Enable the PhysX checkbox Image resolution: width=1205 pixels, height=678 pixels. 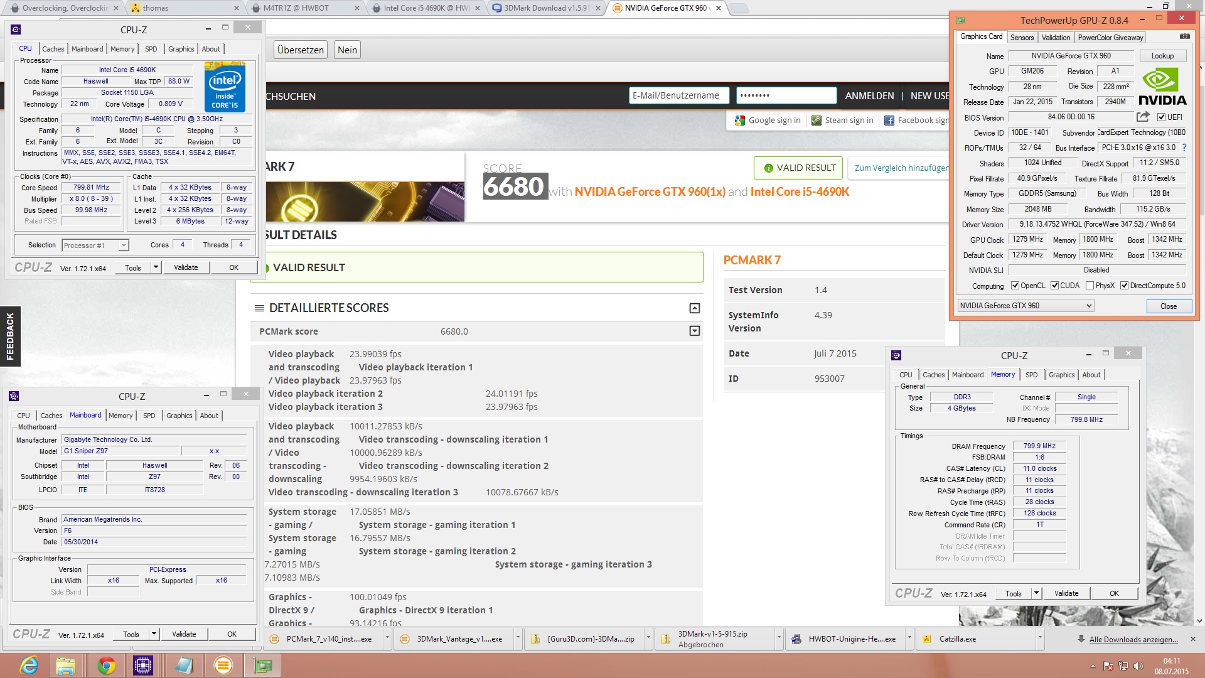click(1090, 286)
